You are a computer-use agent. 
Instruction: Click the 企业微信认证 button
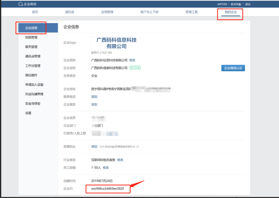click(233, 68)
